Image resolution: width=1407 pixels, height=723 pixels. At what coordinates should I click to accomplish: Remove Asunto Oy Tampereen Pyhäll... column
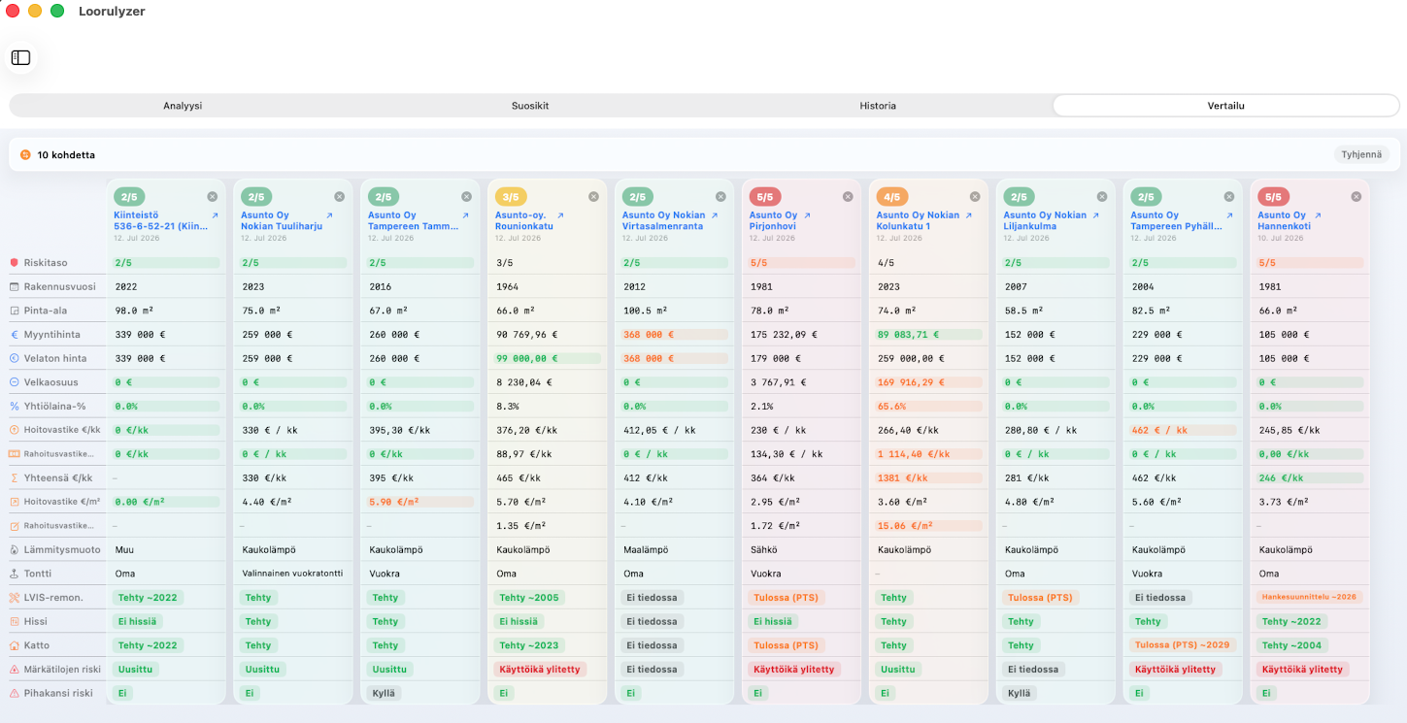pyautogui.click(x=1229, y=196)
